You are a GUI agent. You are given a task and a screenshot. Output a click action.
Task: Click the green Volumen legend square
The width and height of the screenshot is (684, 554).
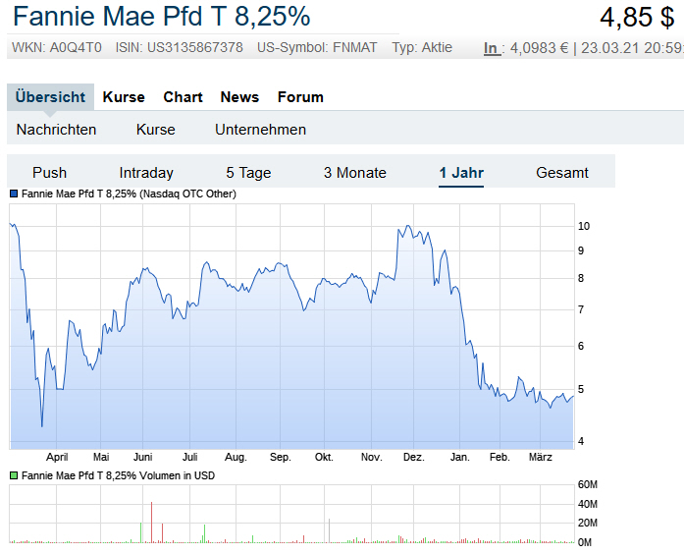[x=14, y=475]
